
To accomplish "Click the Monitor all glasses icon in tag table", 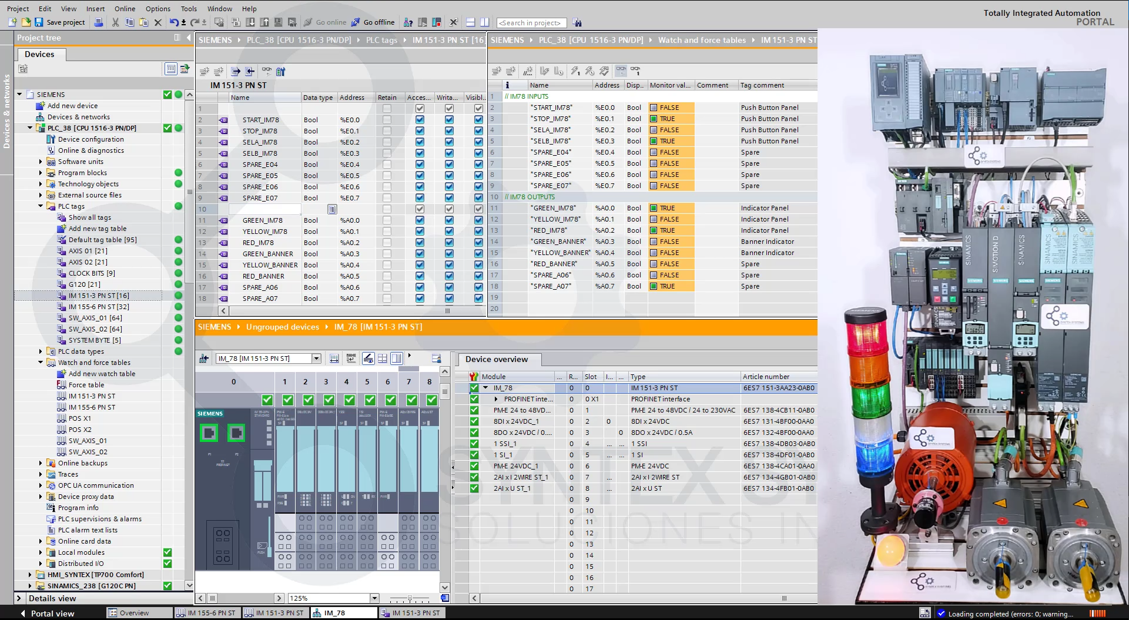I will 267,71.
